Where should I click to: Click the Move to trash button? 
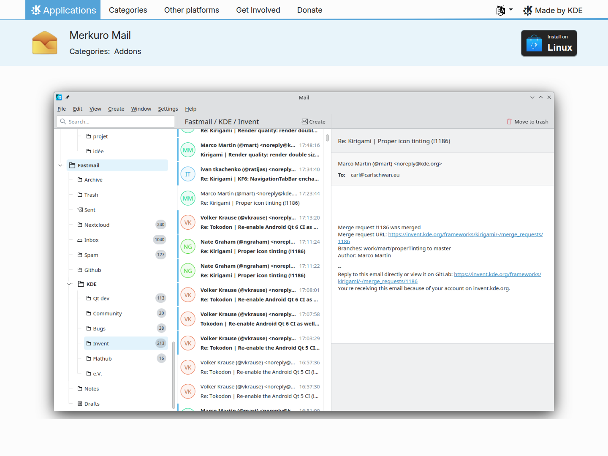tap(527, 122)
